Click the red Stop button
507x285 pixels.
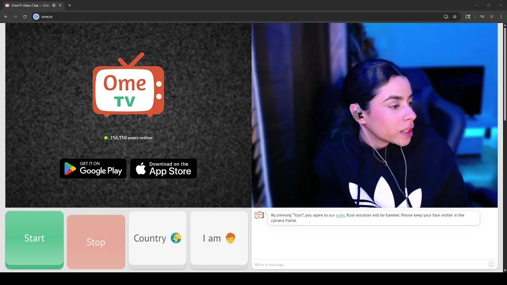96,242
